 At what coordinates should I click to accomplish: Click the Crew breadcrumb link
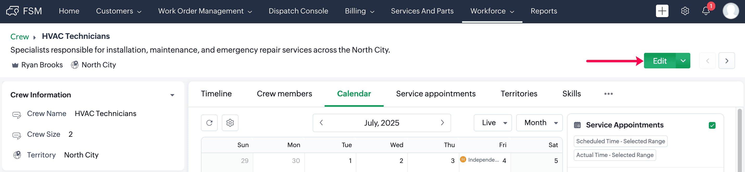click(x=19, y=37)
